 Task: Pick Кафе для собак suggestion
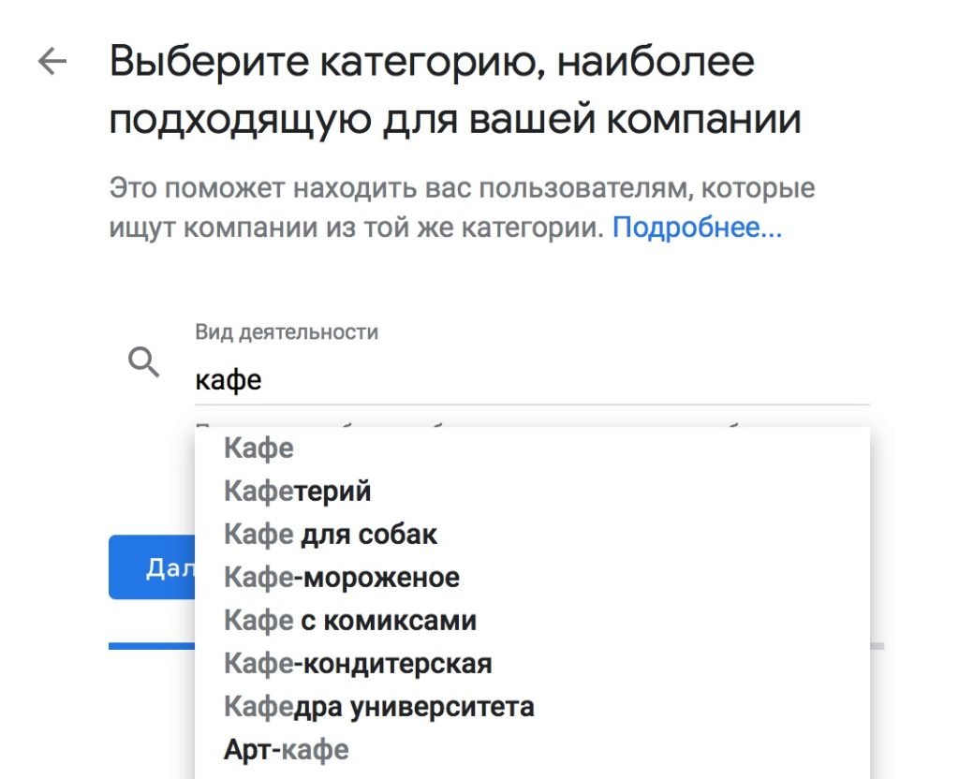pyautogui.click(x=330, y=534)
